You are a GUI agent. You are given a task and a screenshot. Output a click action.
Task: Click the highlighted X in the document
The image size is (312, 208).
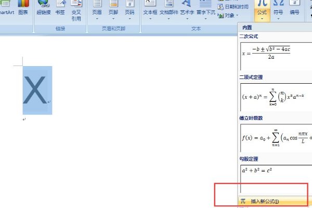tap(36, 90)
